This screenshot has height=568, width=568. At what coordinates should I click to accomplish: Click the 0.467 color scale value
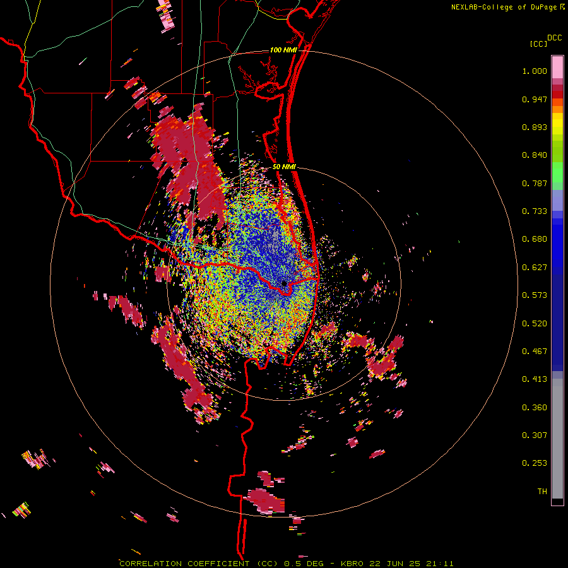[535, 352]
